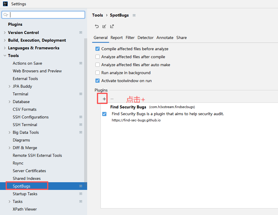Select the Plugins settings page
Viewport: 278px width, 215px height.
(x=15, y=24)
